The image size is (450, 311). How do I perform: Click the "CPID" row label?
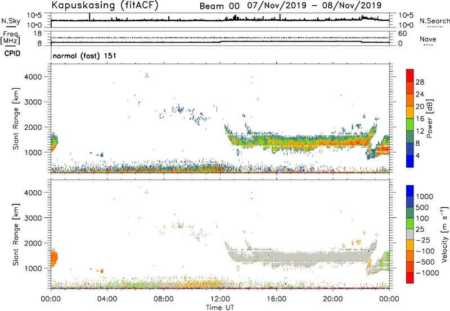click(12, 53)
